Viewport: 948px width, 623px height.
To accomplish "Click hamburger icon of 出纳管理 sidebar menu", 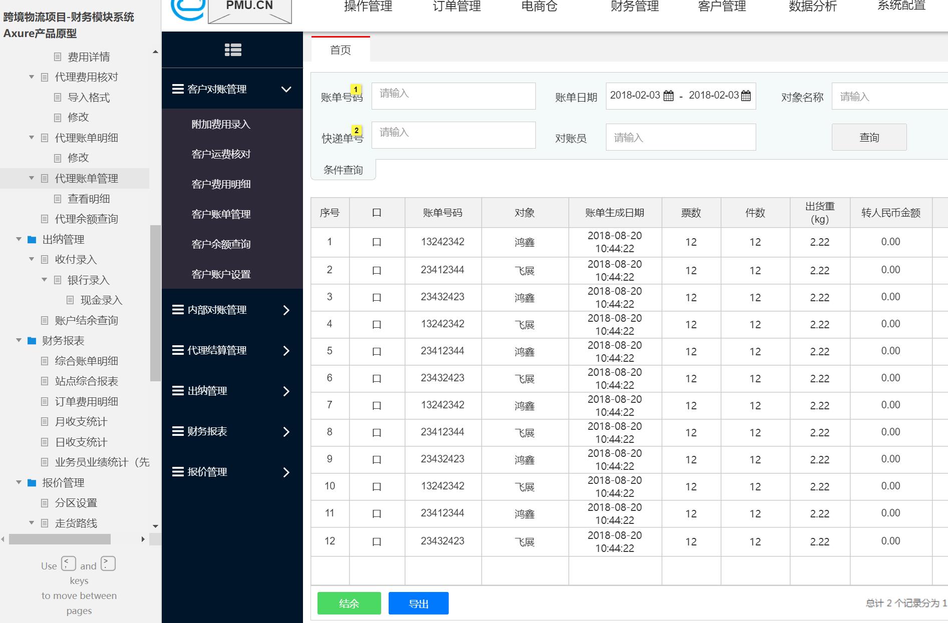I will click(x=178, y=391).
